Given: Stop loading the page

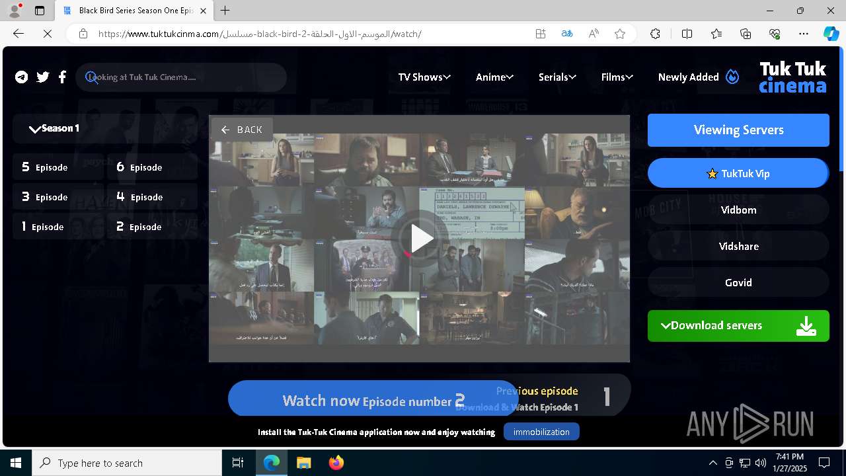Looking at the screenshot, I should tap(48, 34).
